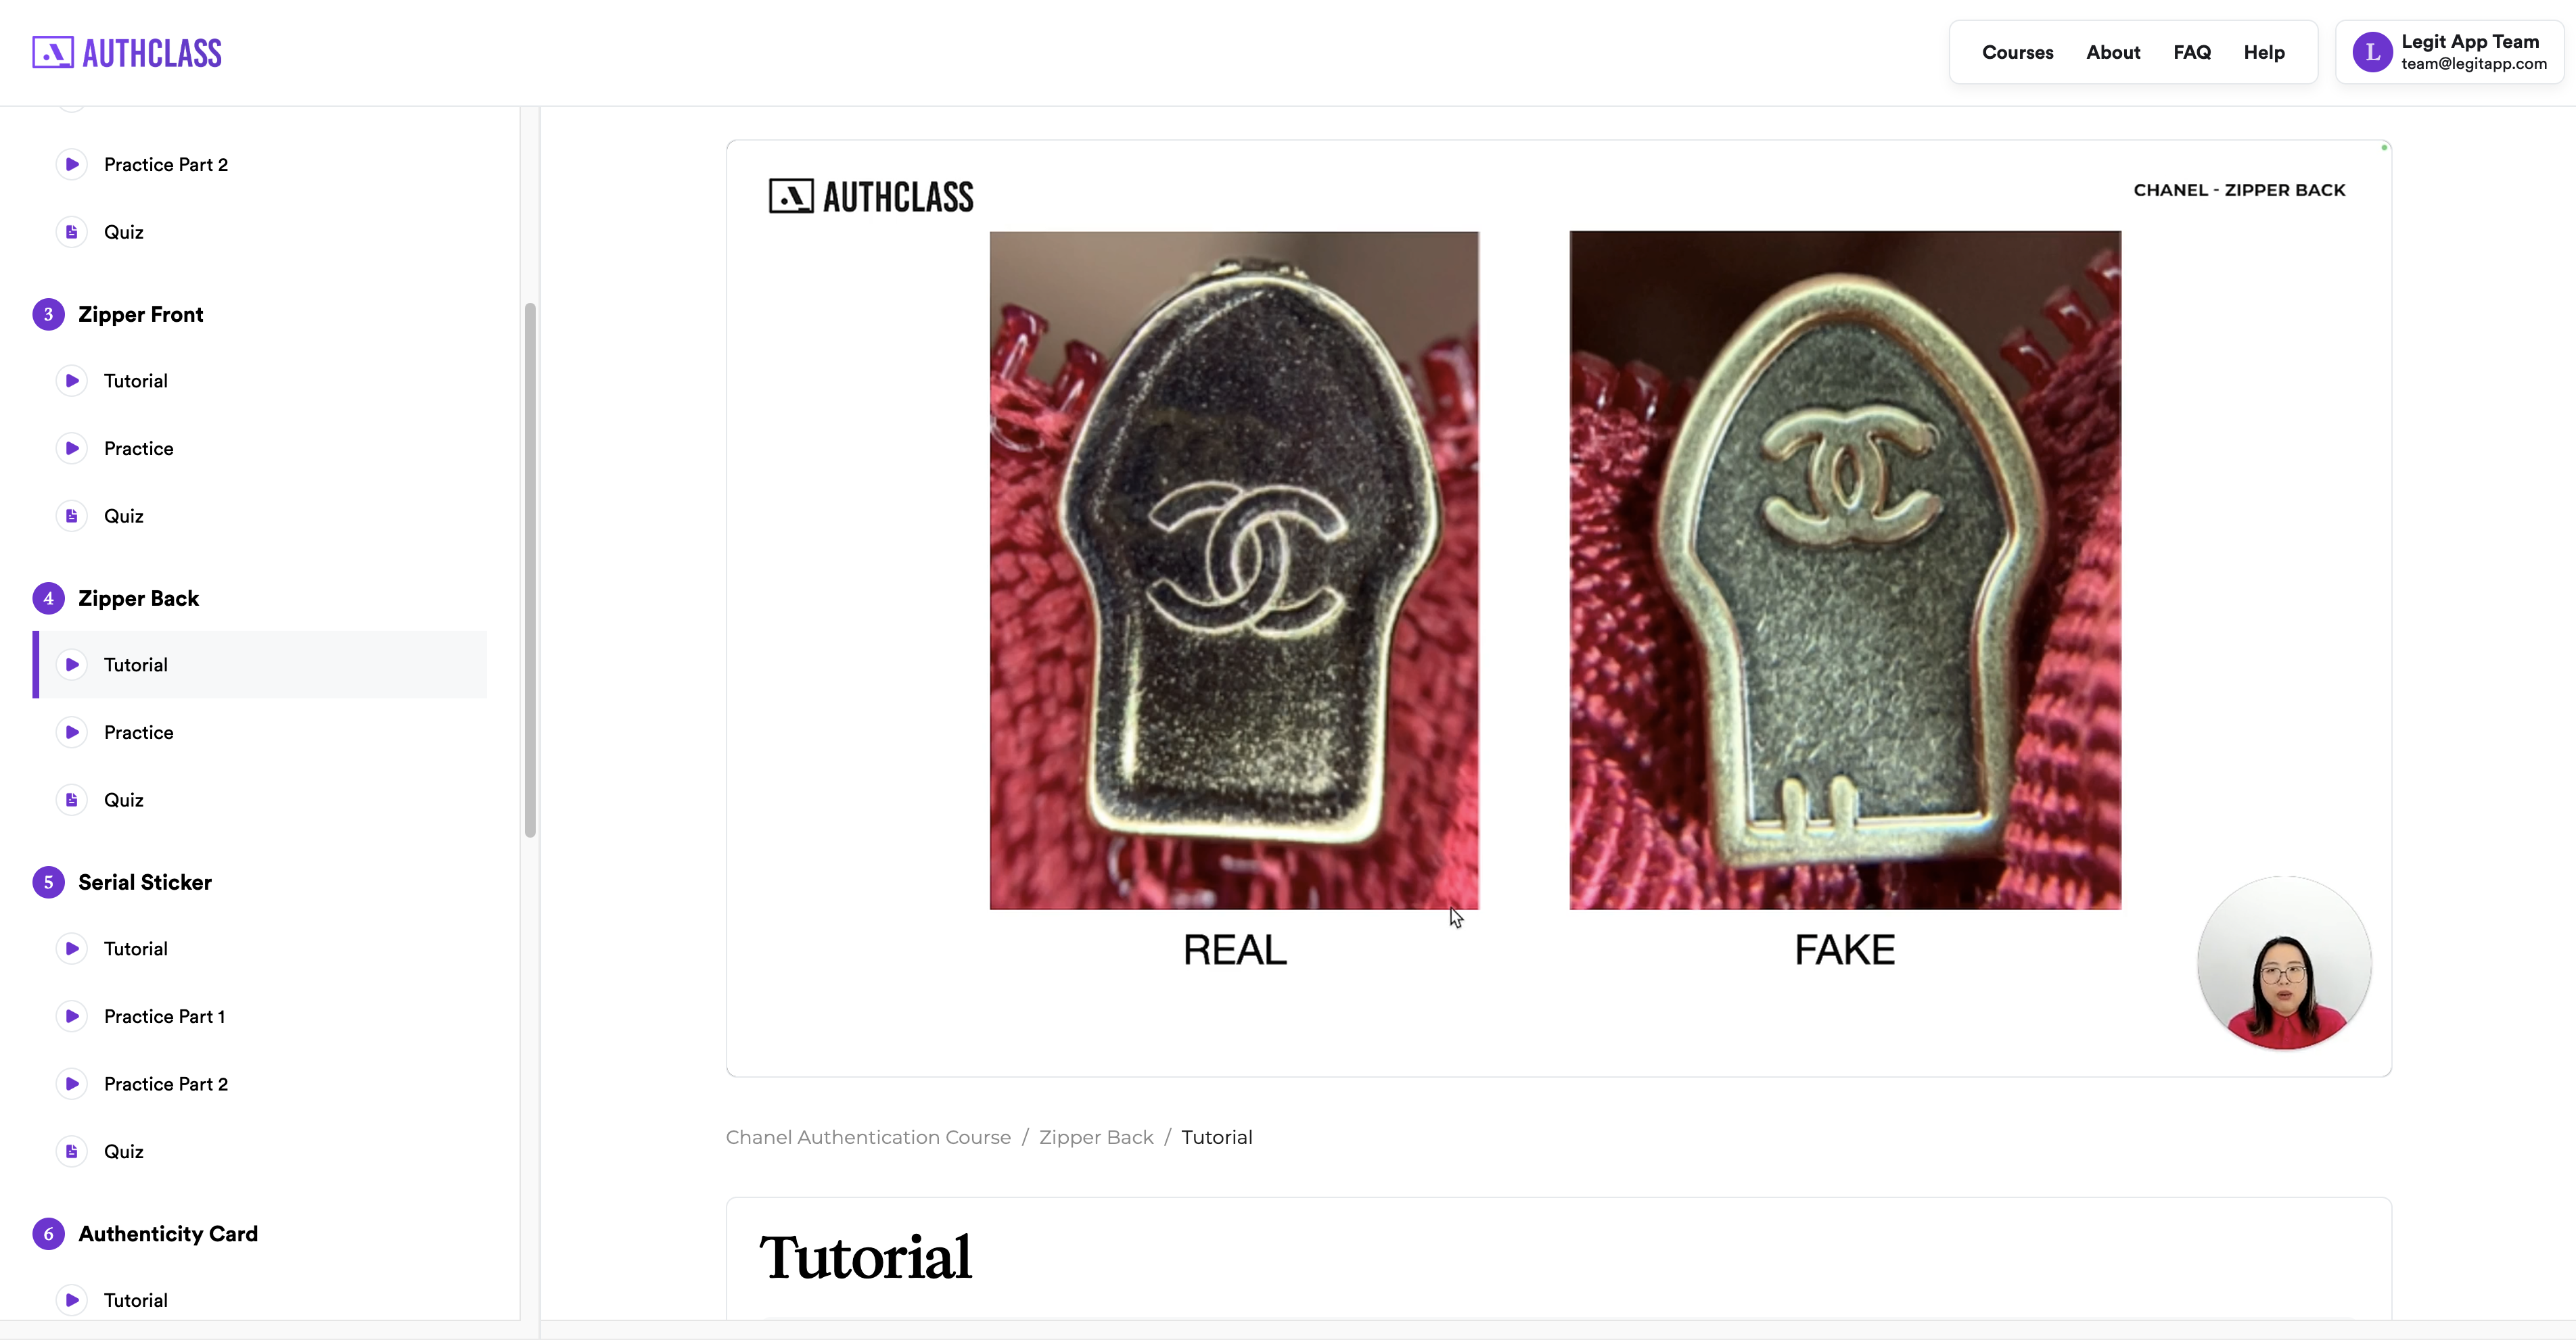
Task: Click the purple L user avatar icon
Action: coord(2372,52)
